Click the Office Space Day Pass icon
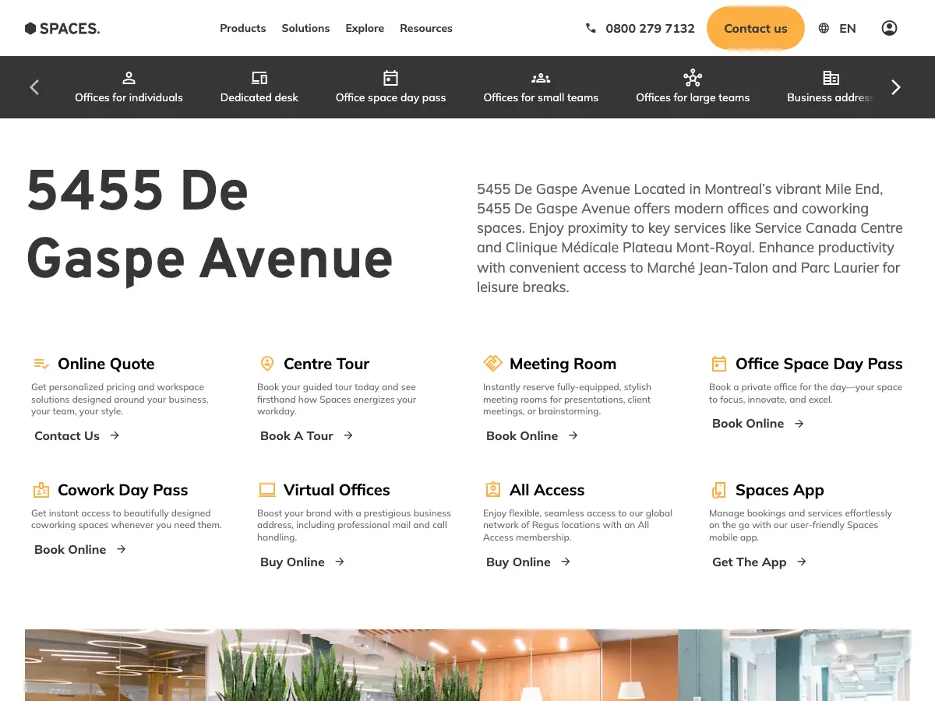 tap(719, 364)
